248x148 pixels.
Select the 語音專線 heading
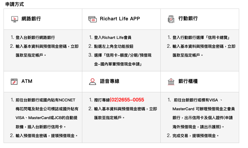point(110,81)
